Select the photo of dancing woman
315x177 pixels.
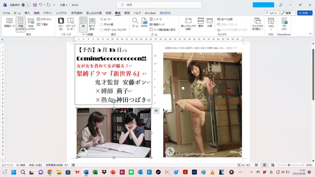[202, 105]
